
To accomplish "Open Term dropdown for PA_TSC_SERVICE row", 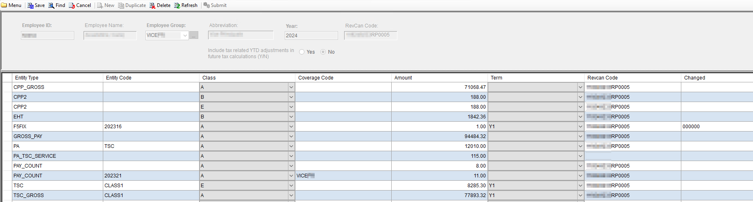I will click(581, 156).
